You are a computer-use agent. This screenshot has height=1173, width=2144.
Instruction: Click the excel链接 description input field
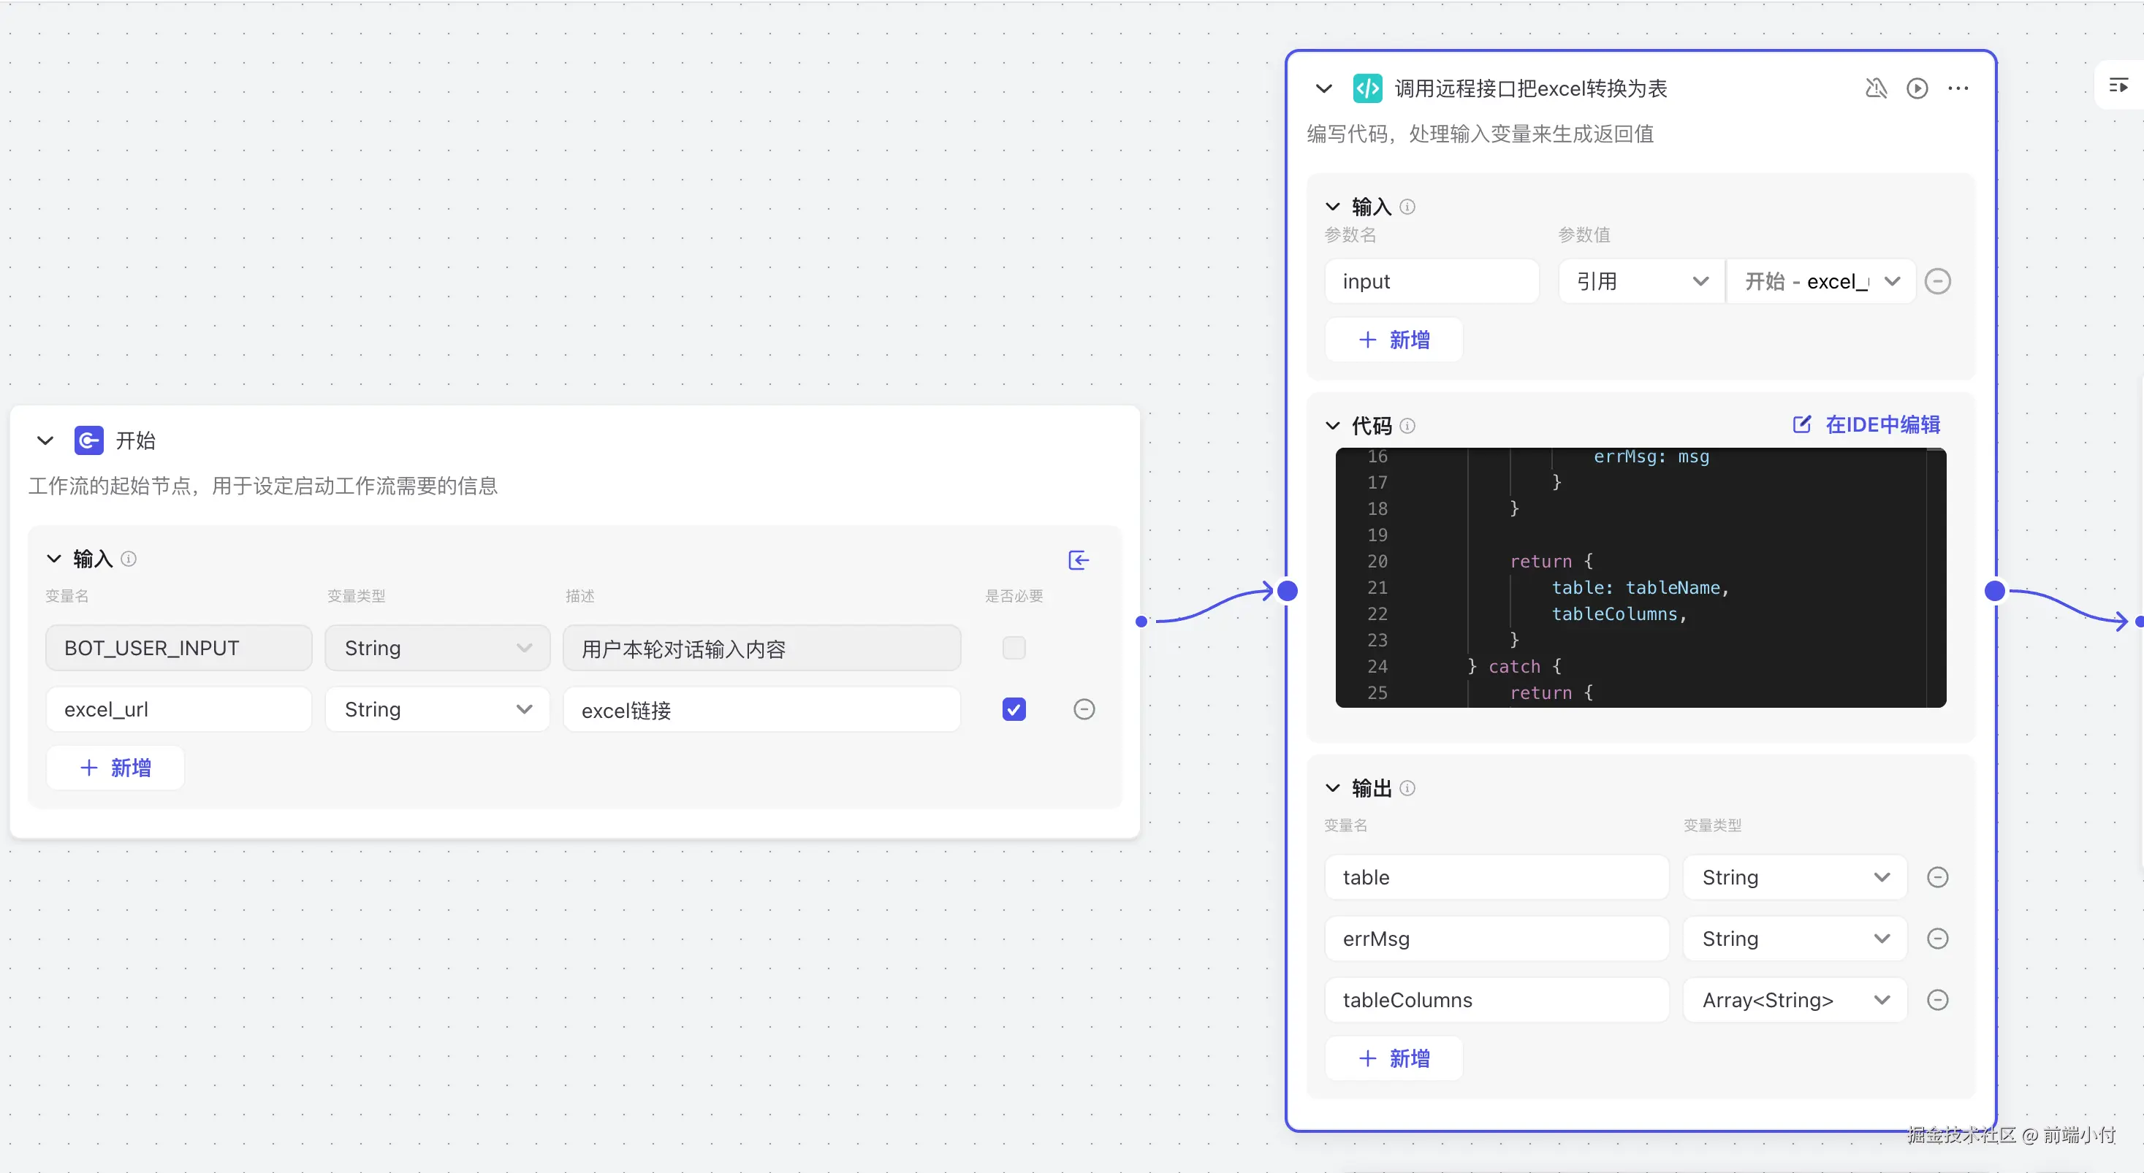761,710
